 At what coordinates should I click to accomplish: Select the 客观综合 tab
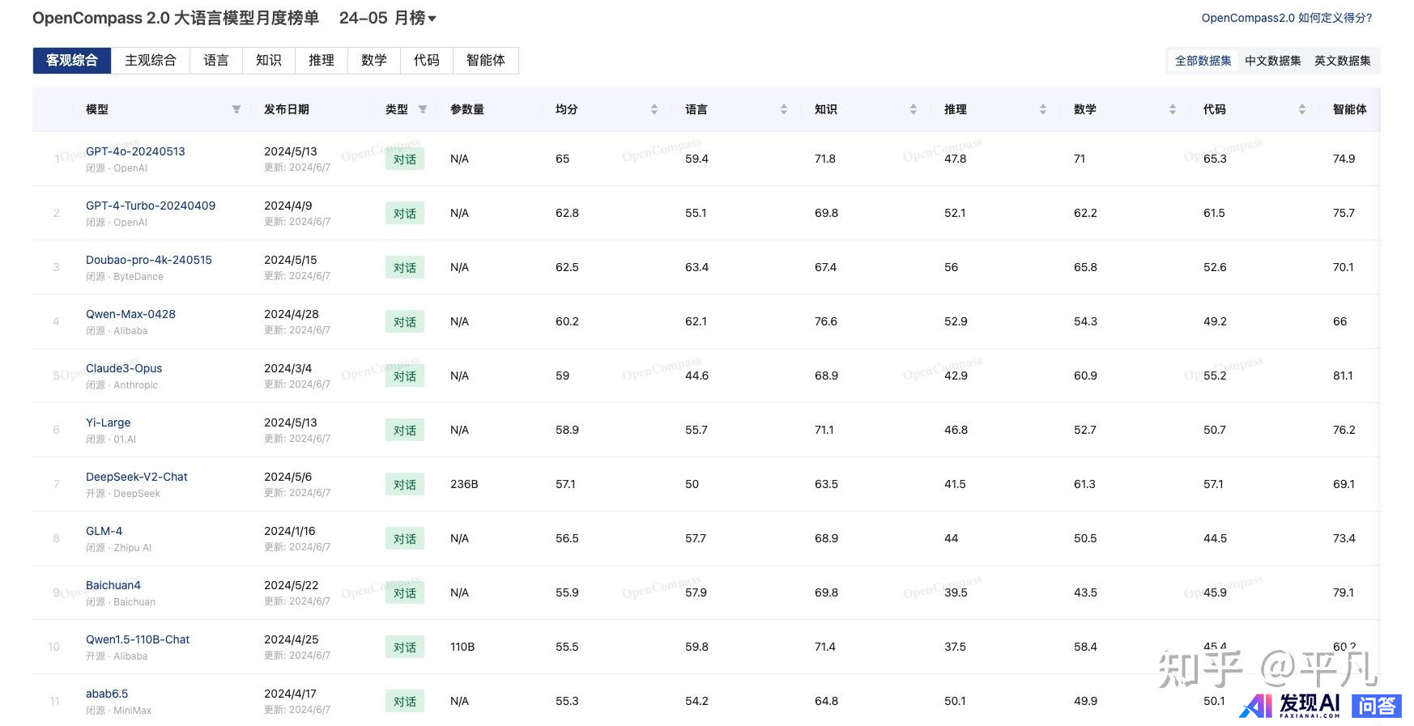(x=72, y=61)
